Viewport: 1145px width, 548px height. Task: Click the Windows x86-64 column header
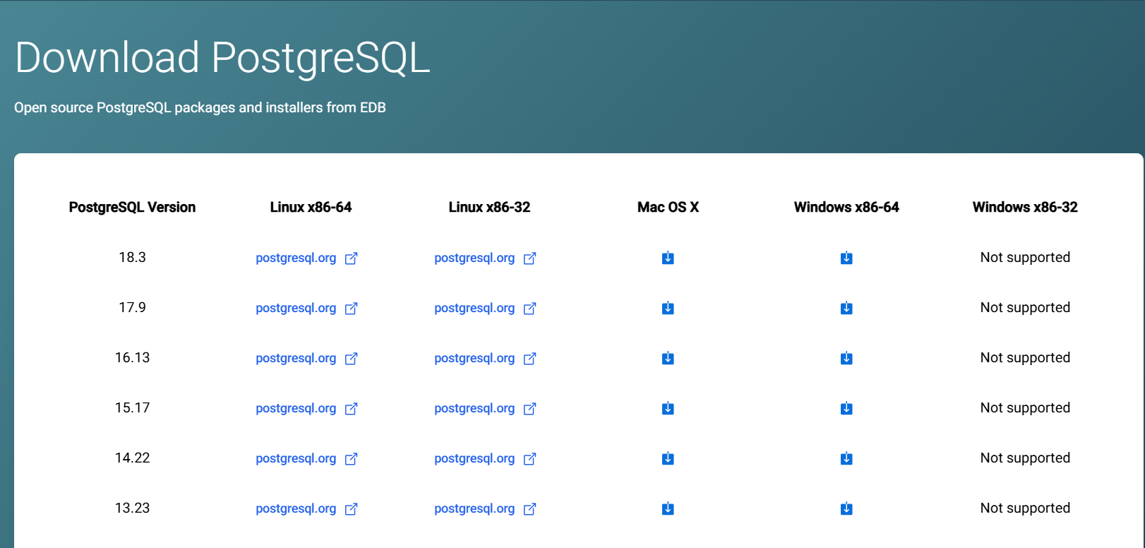click(x=846, y=207)
